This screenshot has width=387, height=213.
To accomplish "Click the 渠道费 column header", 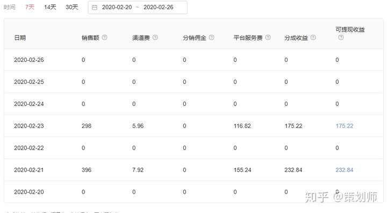I will coord(141,38).
